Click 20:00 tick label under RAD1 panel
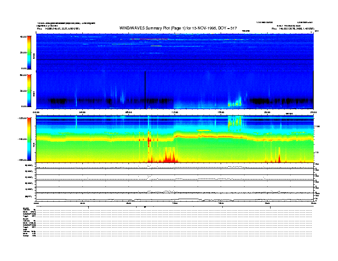Image resolution: width=338 pixels, height=261 pixels. pos(267,112)
